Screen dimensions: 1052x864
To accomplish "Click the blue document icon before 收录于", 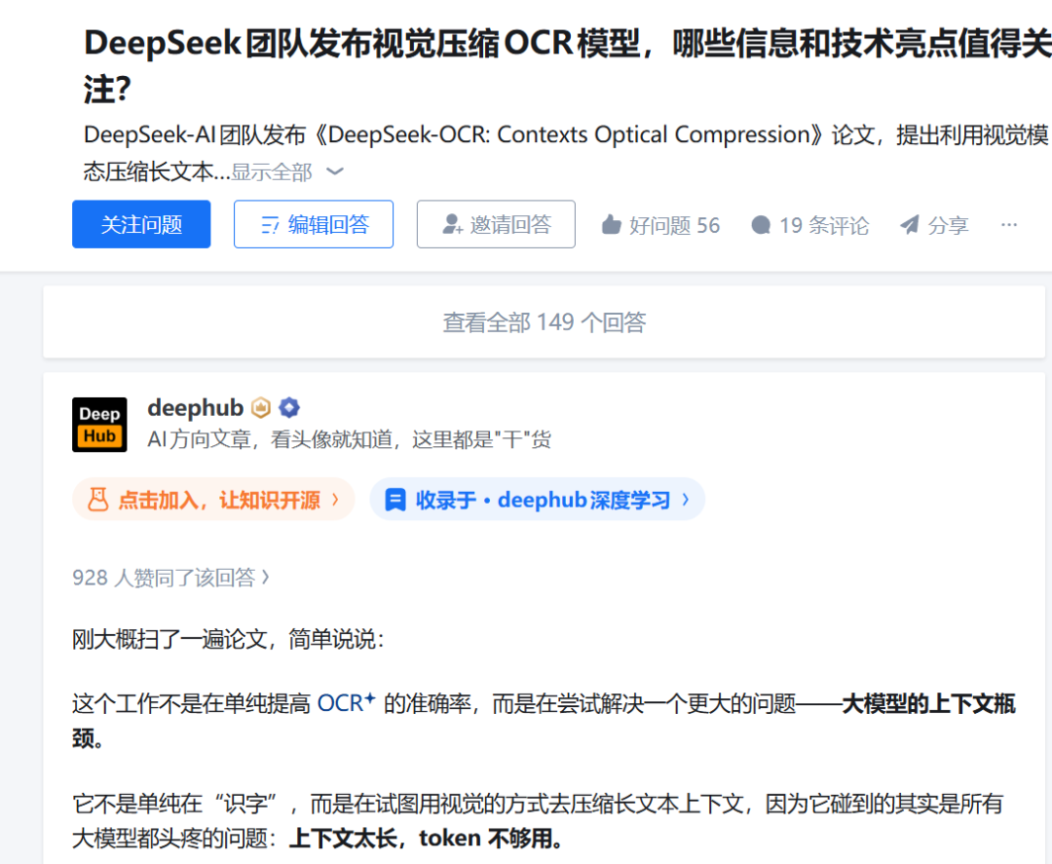I will (395, 500).
